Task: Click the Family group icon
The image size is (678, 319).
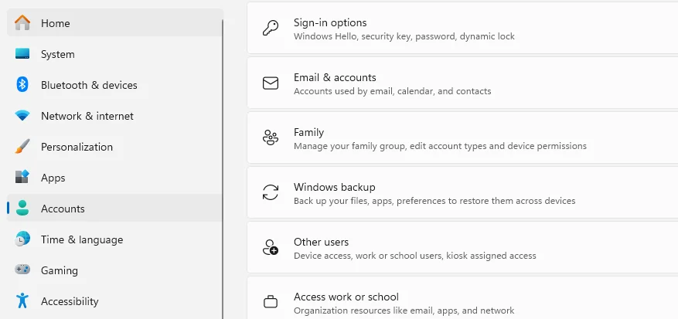Action: pyautogui.click(x=271, y=138)
